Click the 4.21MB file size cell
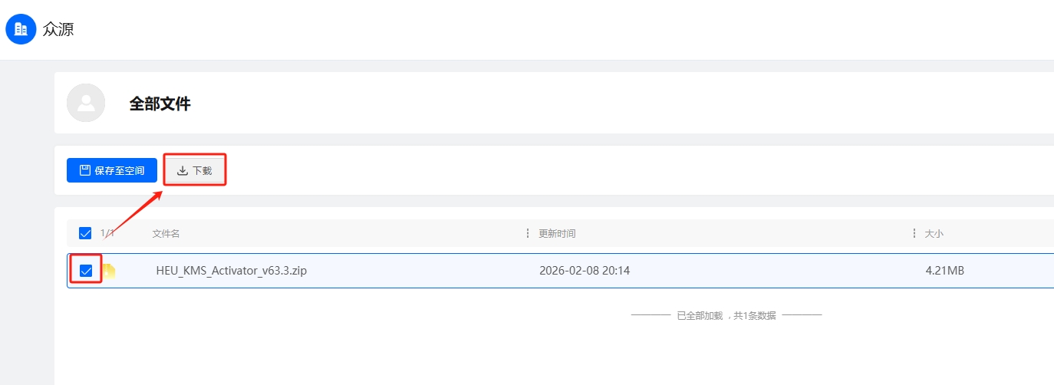This screenshot has width=1054, height=385. (944, 271)
